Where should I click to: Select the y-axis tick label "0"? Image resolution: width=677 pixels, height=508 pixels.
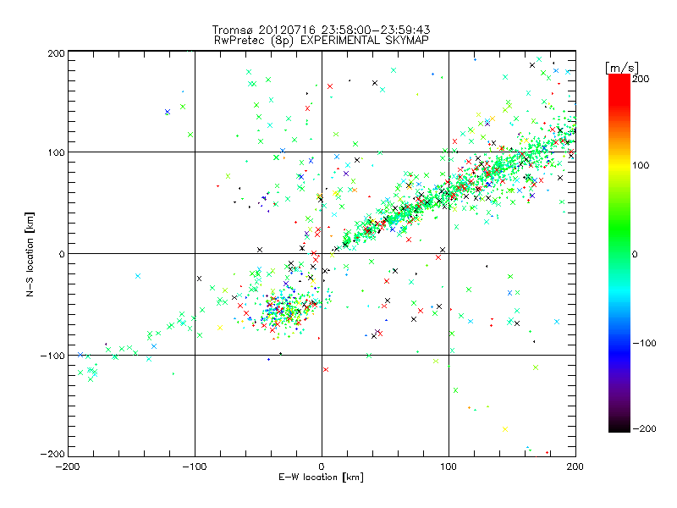click(62, 254)
